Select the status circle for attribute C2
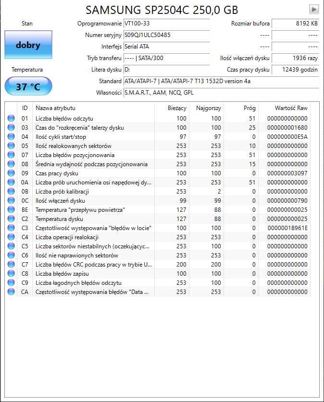 (x=11, y=219)
